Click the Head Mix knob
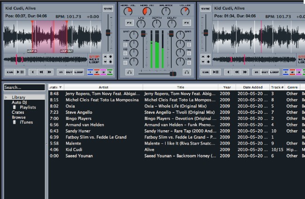This screenshot has height=199, width=305. click(x=147, y=11)
